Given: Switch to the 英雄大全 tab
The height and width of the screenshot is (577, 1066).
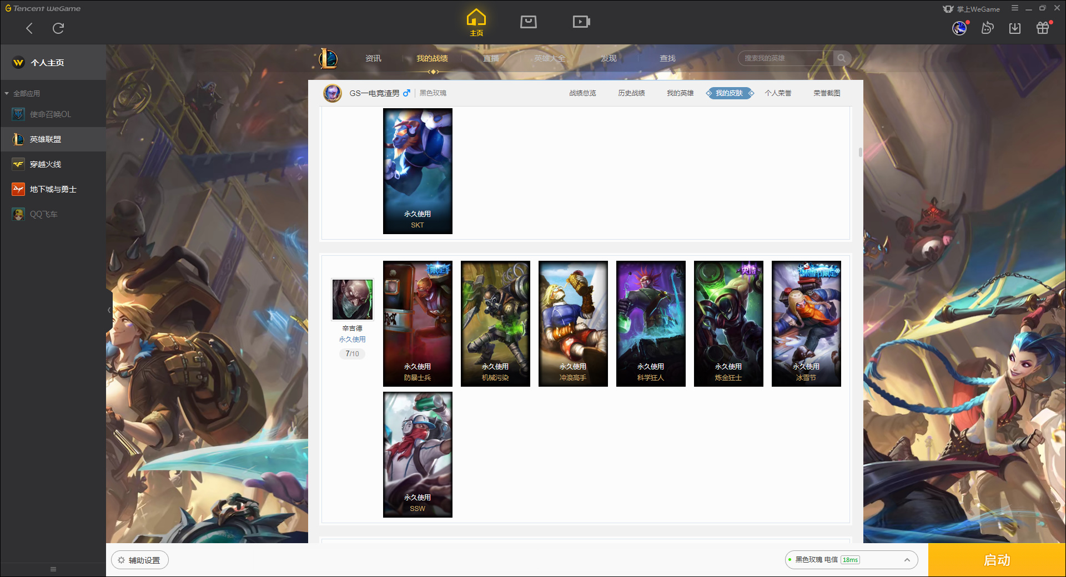Looking at the screenshot, I should [x=550, y=58].
